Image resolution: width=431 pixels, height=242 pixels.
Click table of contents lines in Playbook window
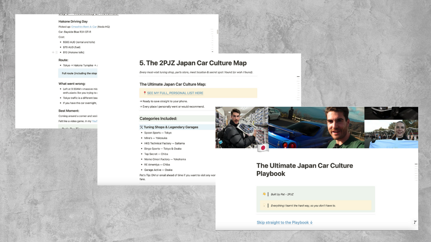pos(416,172)
